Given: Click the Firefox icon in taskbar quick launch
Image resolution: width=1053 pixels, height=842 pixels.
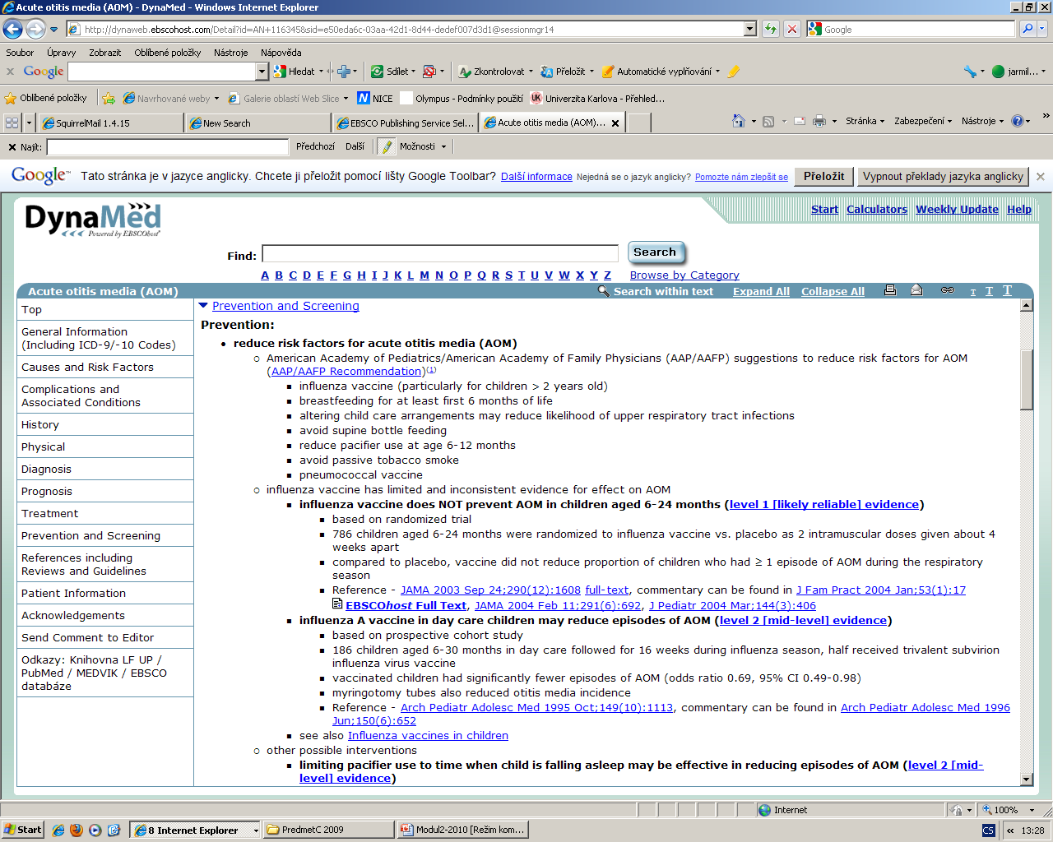Looking at the screenshot, I should (77, 830).
